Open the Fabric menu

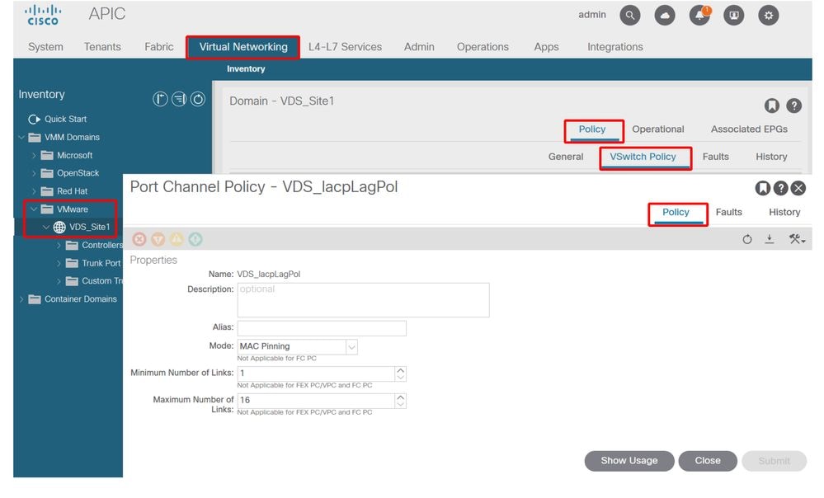[158, 47]
